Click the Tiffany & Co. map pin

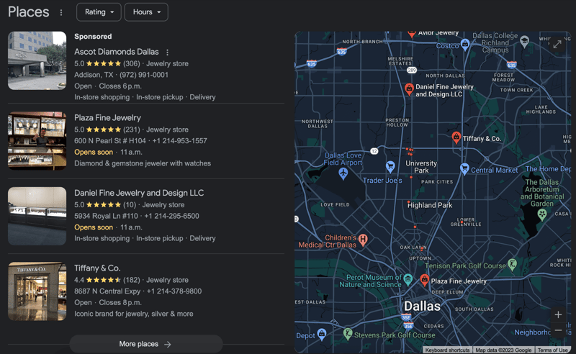(456, 137)
